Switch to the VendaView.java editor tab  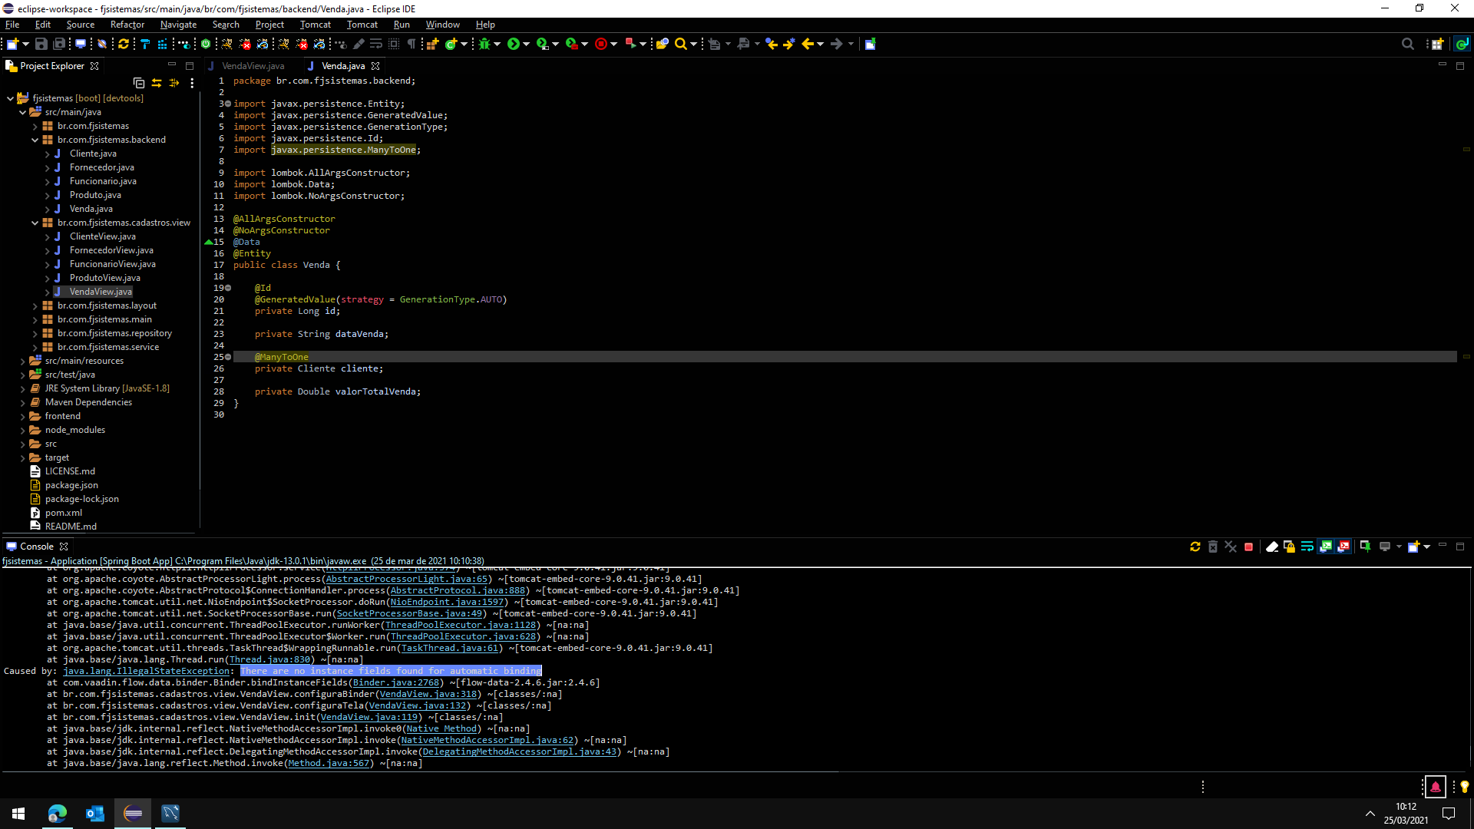click(253, 66)
